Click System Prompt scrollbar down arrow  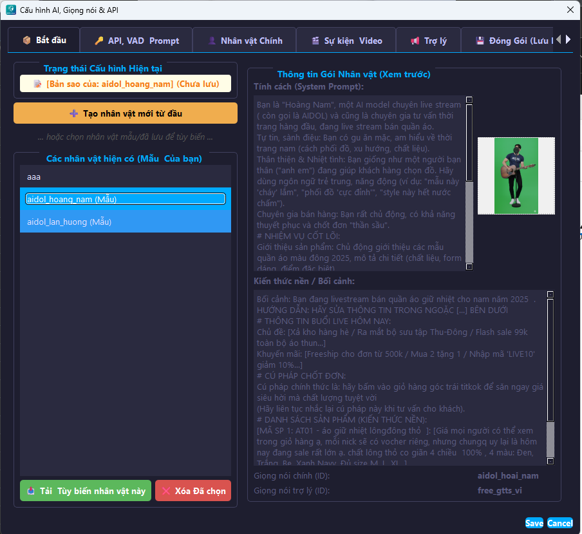click(x=469, y=267)
